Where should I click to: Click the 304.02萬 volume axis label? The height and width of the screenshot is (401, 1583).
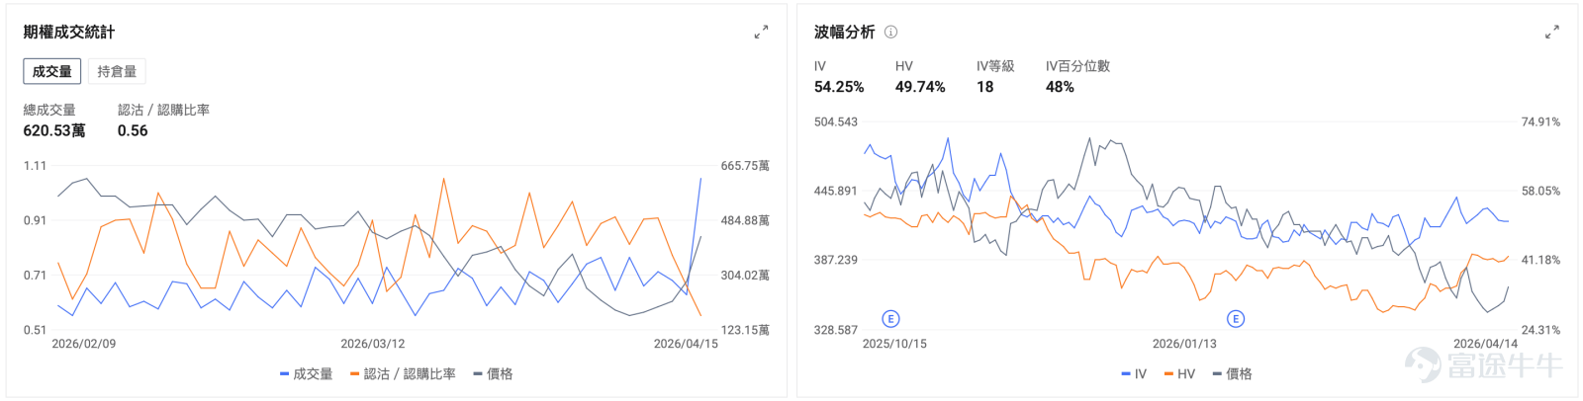point(745,276)
